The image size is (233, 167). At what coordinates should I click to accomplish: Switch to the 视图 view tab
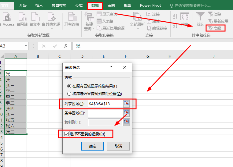[x=128, y=5]
